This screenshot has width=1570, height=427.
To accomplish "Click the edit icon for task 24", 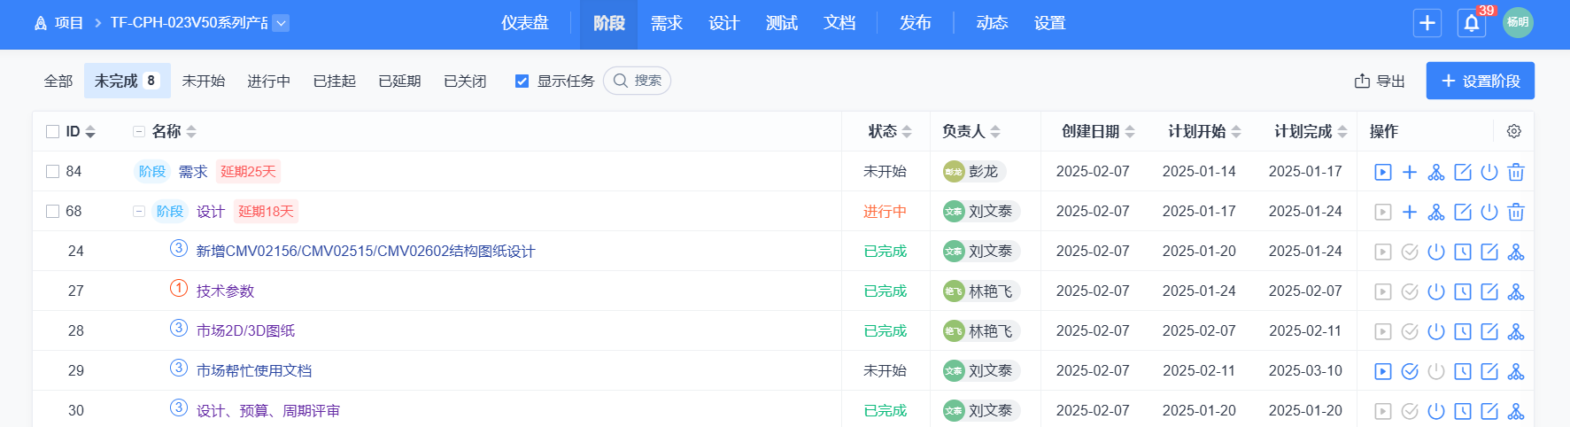I will pyautogui.click(x=1489, y=252).
